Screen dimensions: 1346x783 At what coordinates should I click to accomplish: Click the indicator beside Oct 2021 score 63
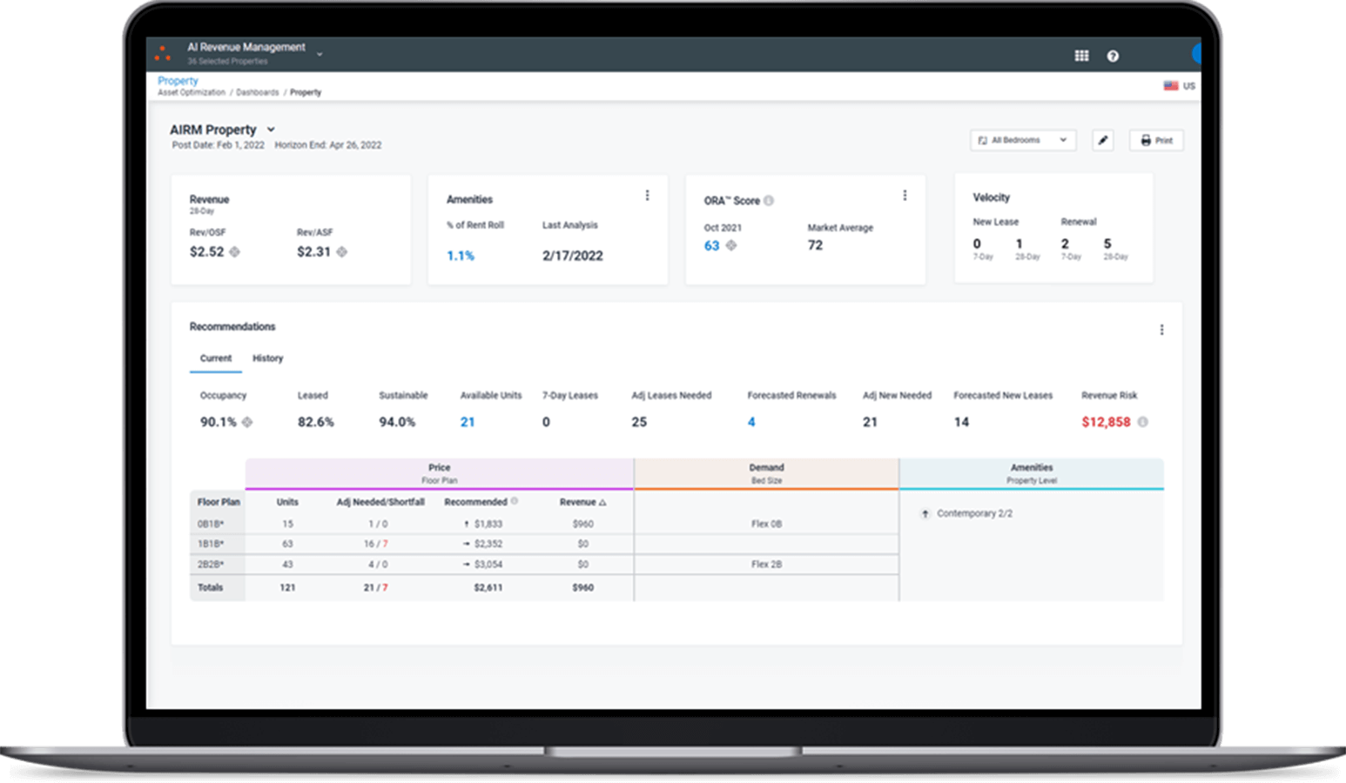click(x=731, y=245)
